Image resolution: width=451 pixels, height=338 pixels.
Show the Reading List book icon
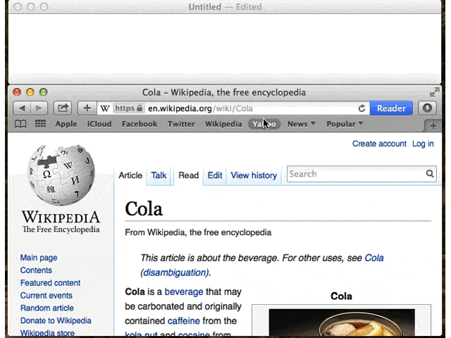coord(20,124)
